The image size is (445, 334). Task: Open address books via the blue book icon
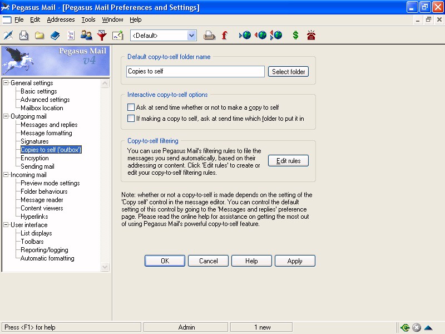click(x=55, y=36)
